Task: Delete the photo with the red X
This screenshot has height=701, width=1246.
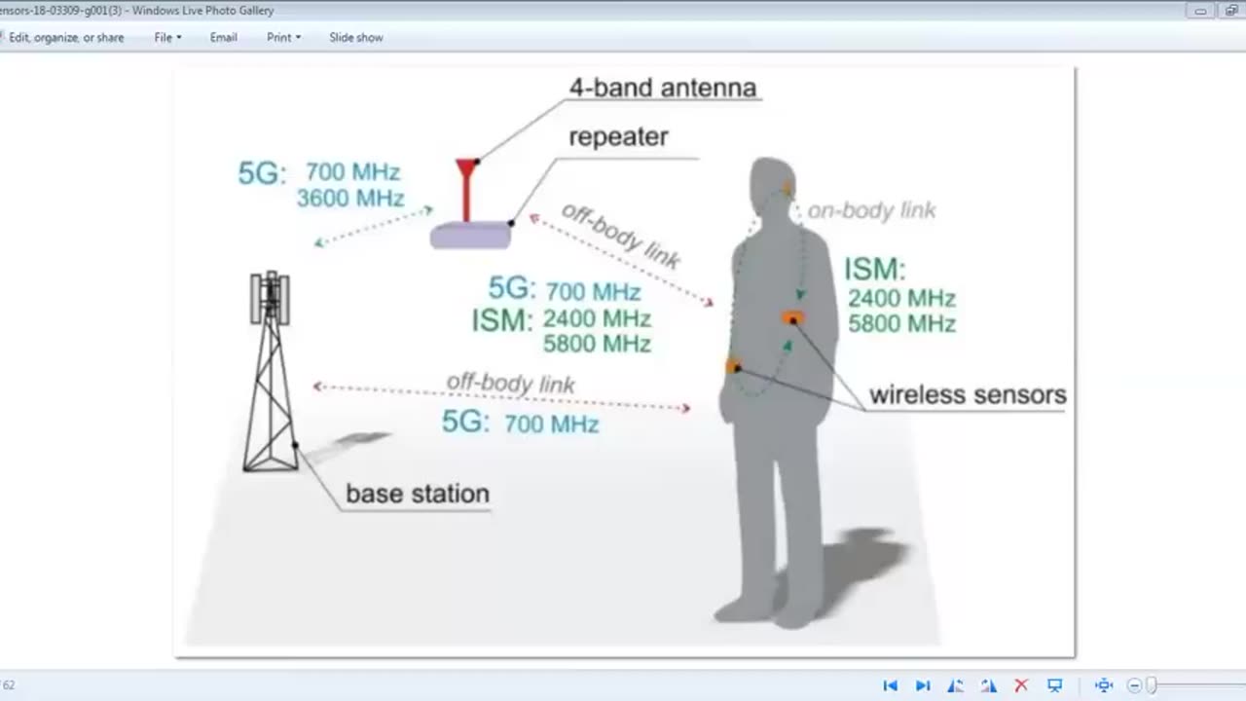Action: pyautogui.click(x=1021, y=685)
